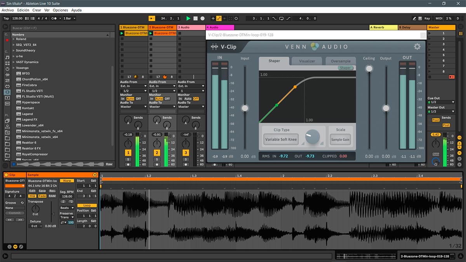Click the V-Clip Output slider handle
This screenshot has height=262, width=466.
[x=386, y=108]
